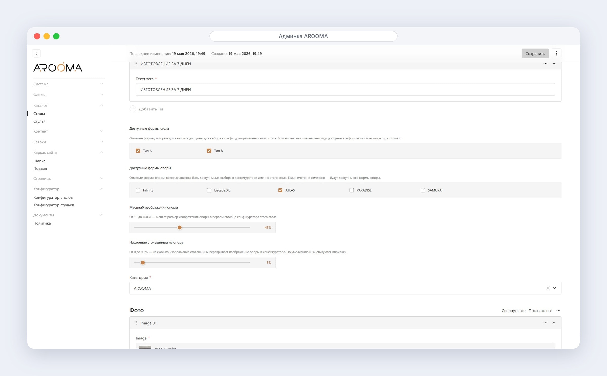Go to Шапка page
The width and height of the screenshot is (607, 376).
coord(39,161)
